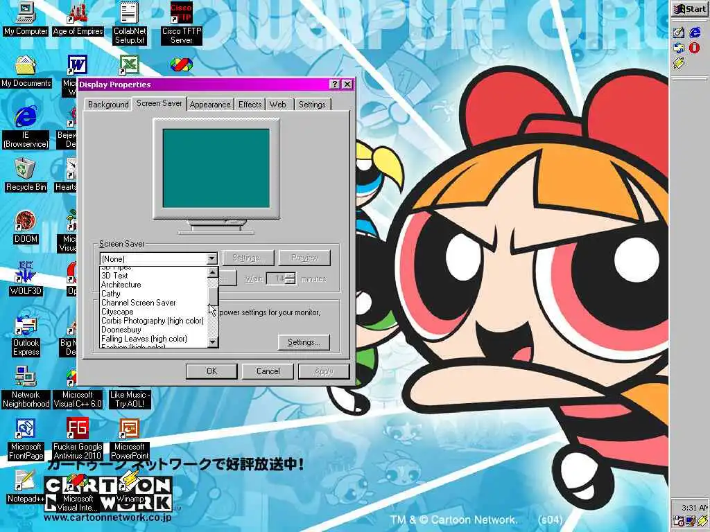Launch the Winamp desktop shortcut
The width and height of the screenshot is (710, 532).
[x=130, y=487]
